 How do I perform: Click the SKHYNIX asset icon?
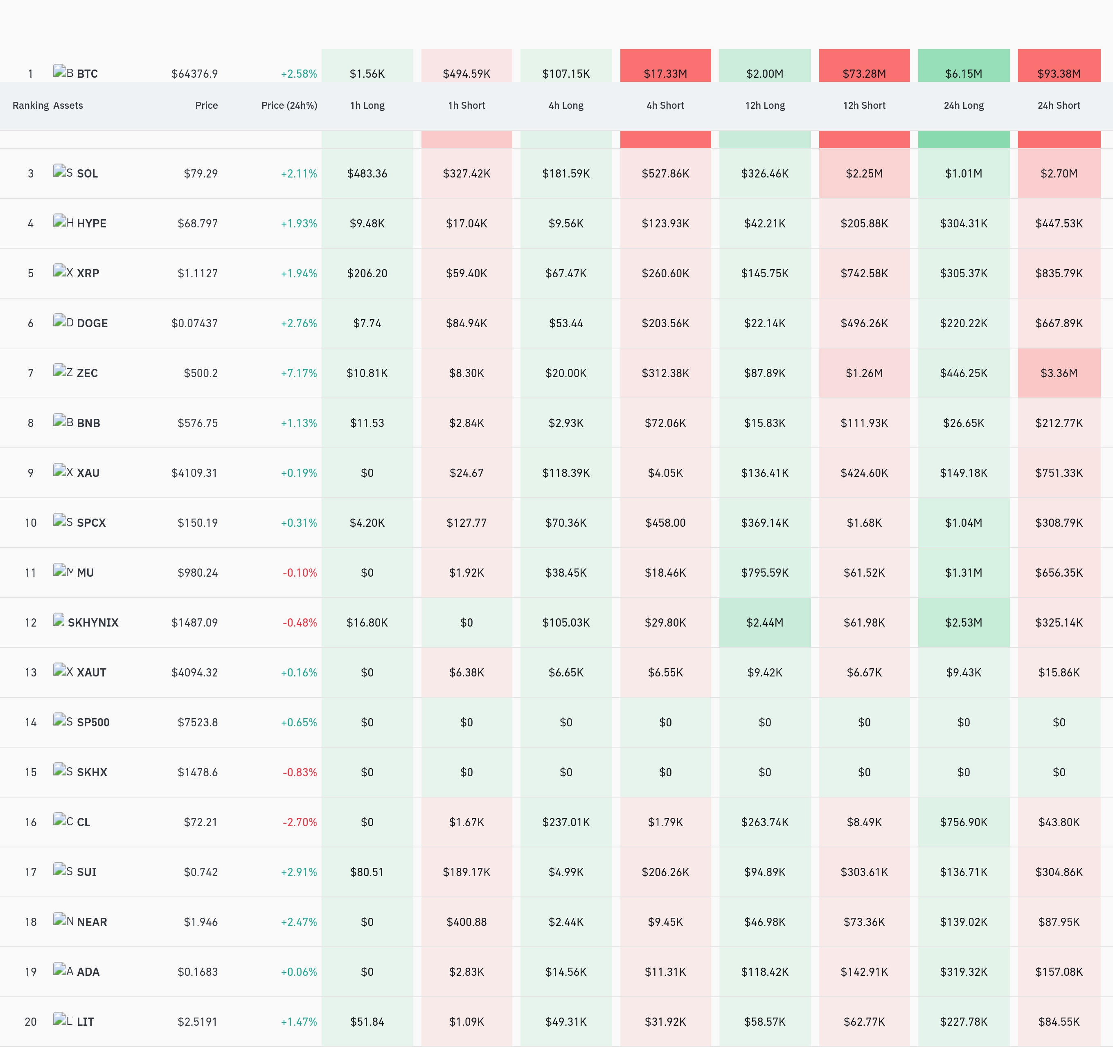coord(58,620)
